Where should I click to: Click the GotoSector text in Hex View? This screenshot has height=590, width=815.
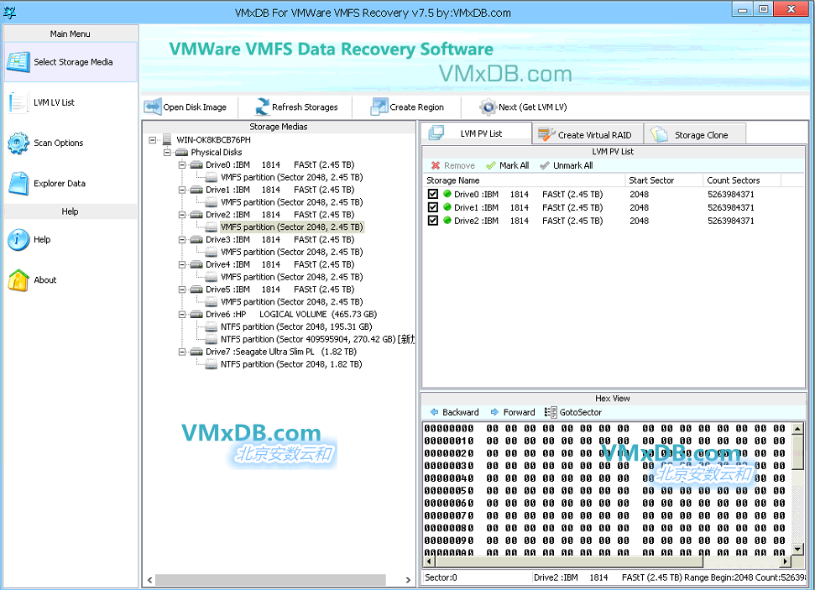point(581,412)
